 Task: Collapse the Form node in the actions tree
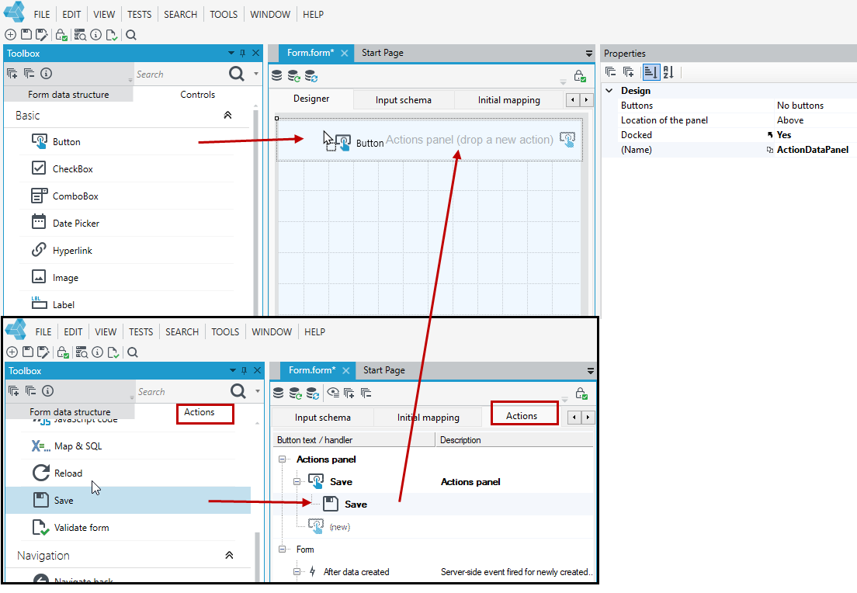(x=282, y=550)
